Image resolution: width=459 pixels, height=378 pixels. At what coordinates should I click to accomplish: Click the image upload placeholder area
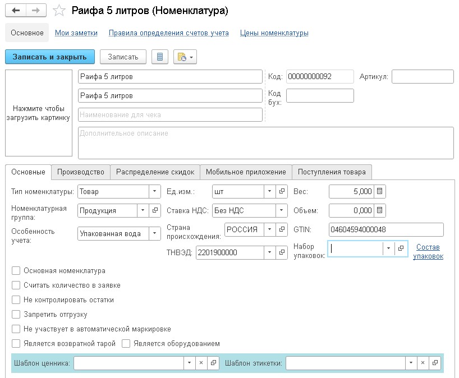[39, 113]
